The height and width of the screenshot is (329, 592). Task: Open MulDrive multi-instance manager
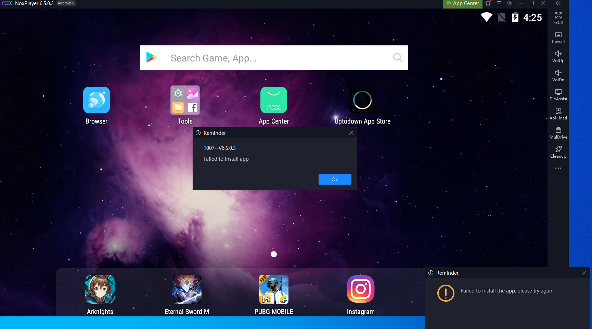tap(558, 133)
